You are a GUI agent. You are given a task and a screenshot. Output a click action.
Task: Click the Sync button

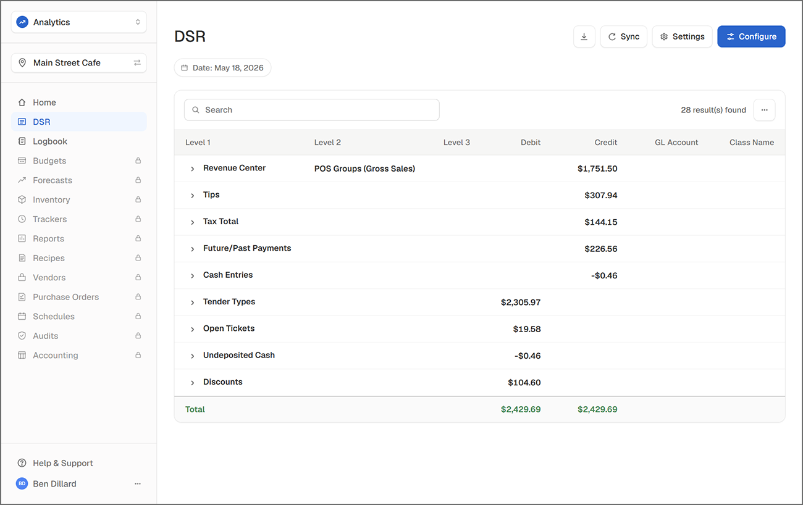(x=624, y=36)
